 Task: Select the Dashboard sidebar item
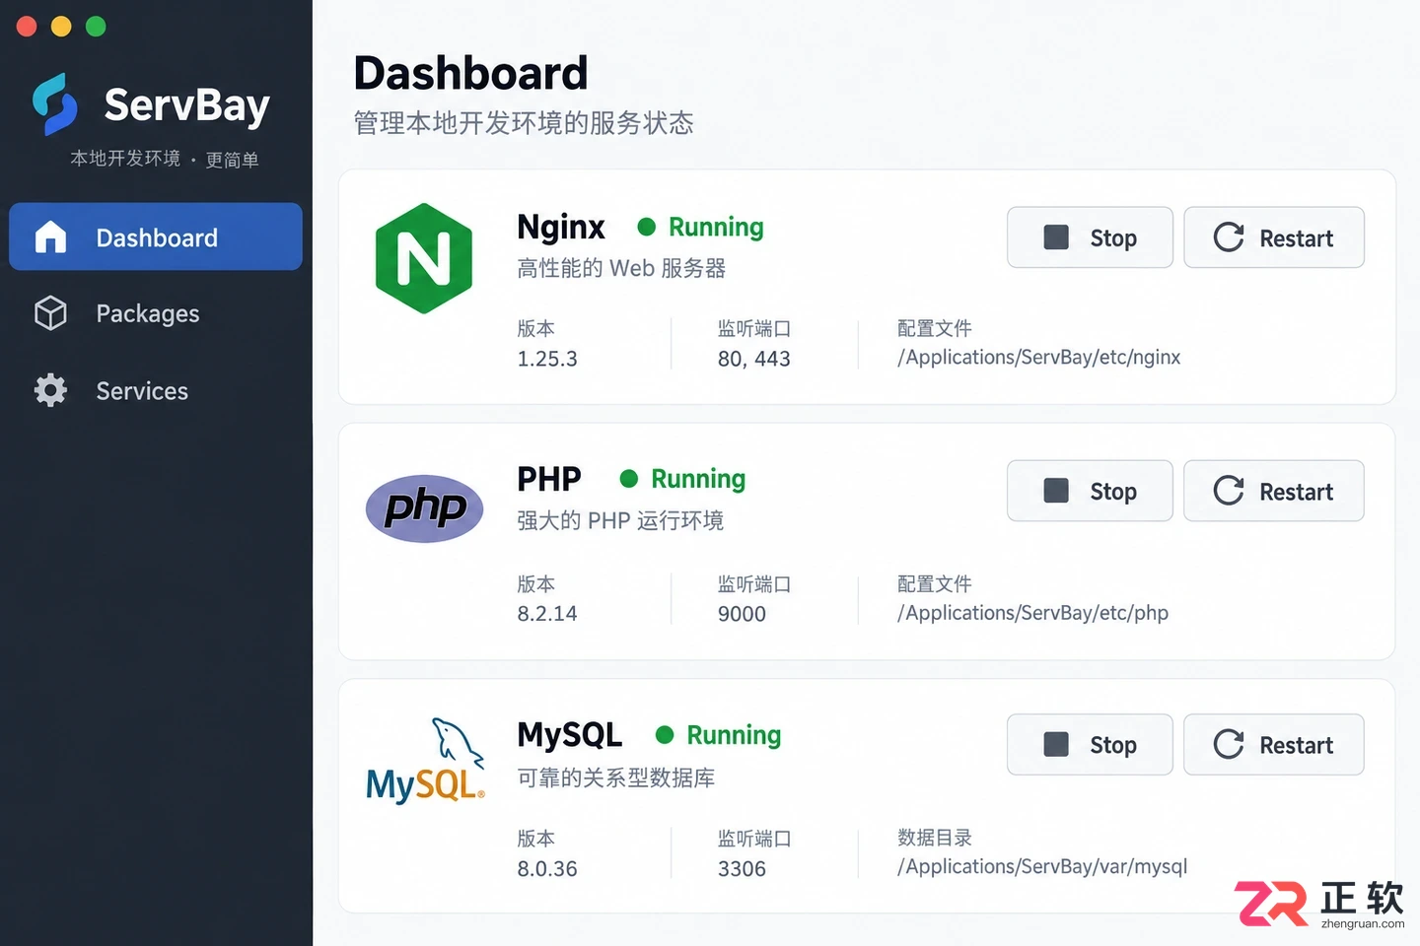(x=156, y=236)
